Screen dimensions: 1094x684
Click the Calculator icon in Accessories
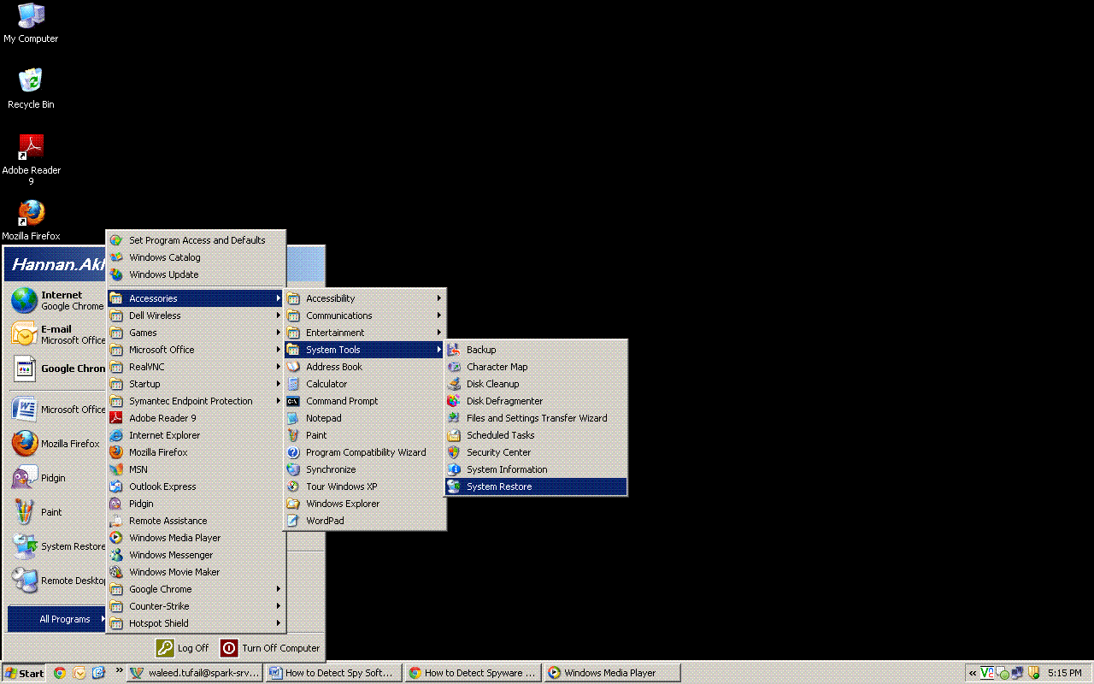coord(293,384)
